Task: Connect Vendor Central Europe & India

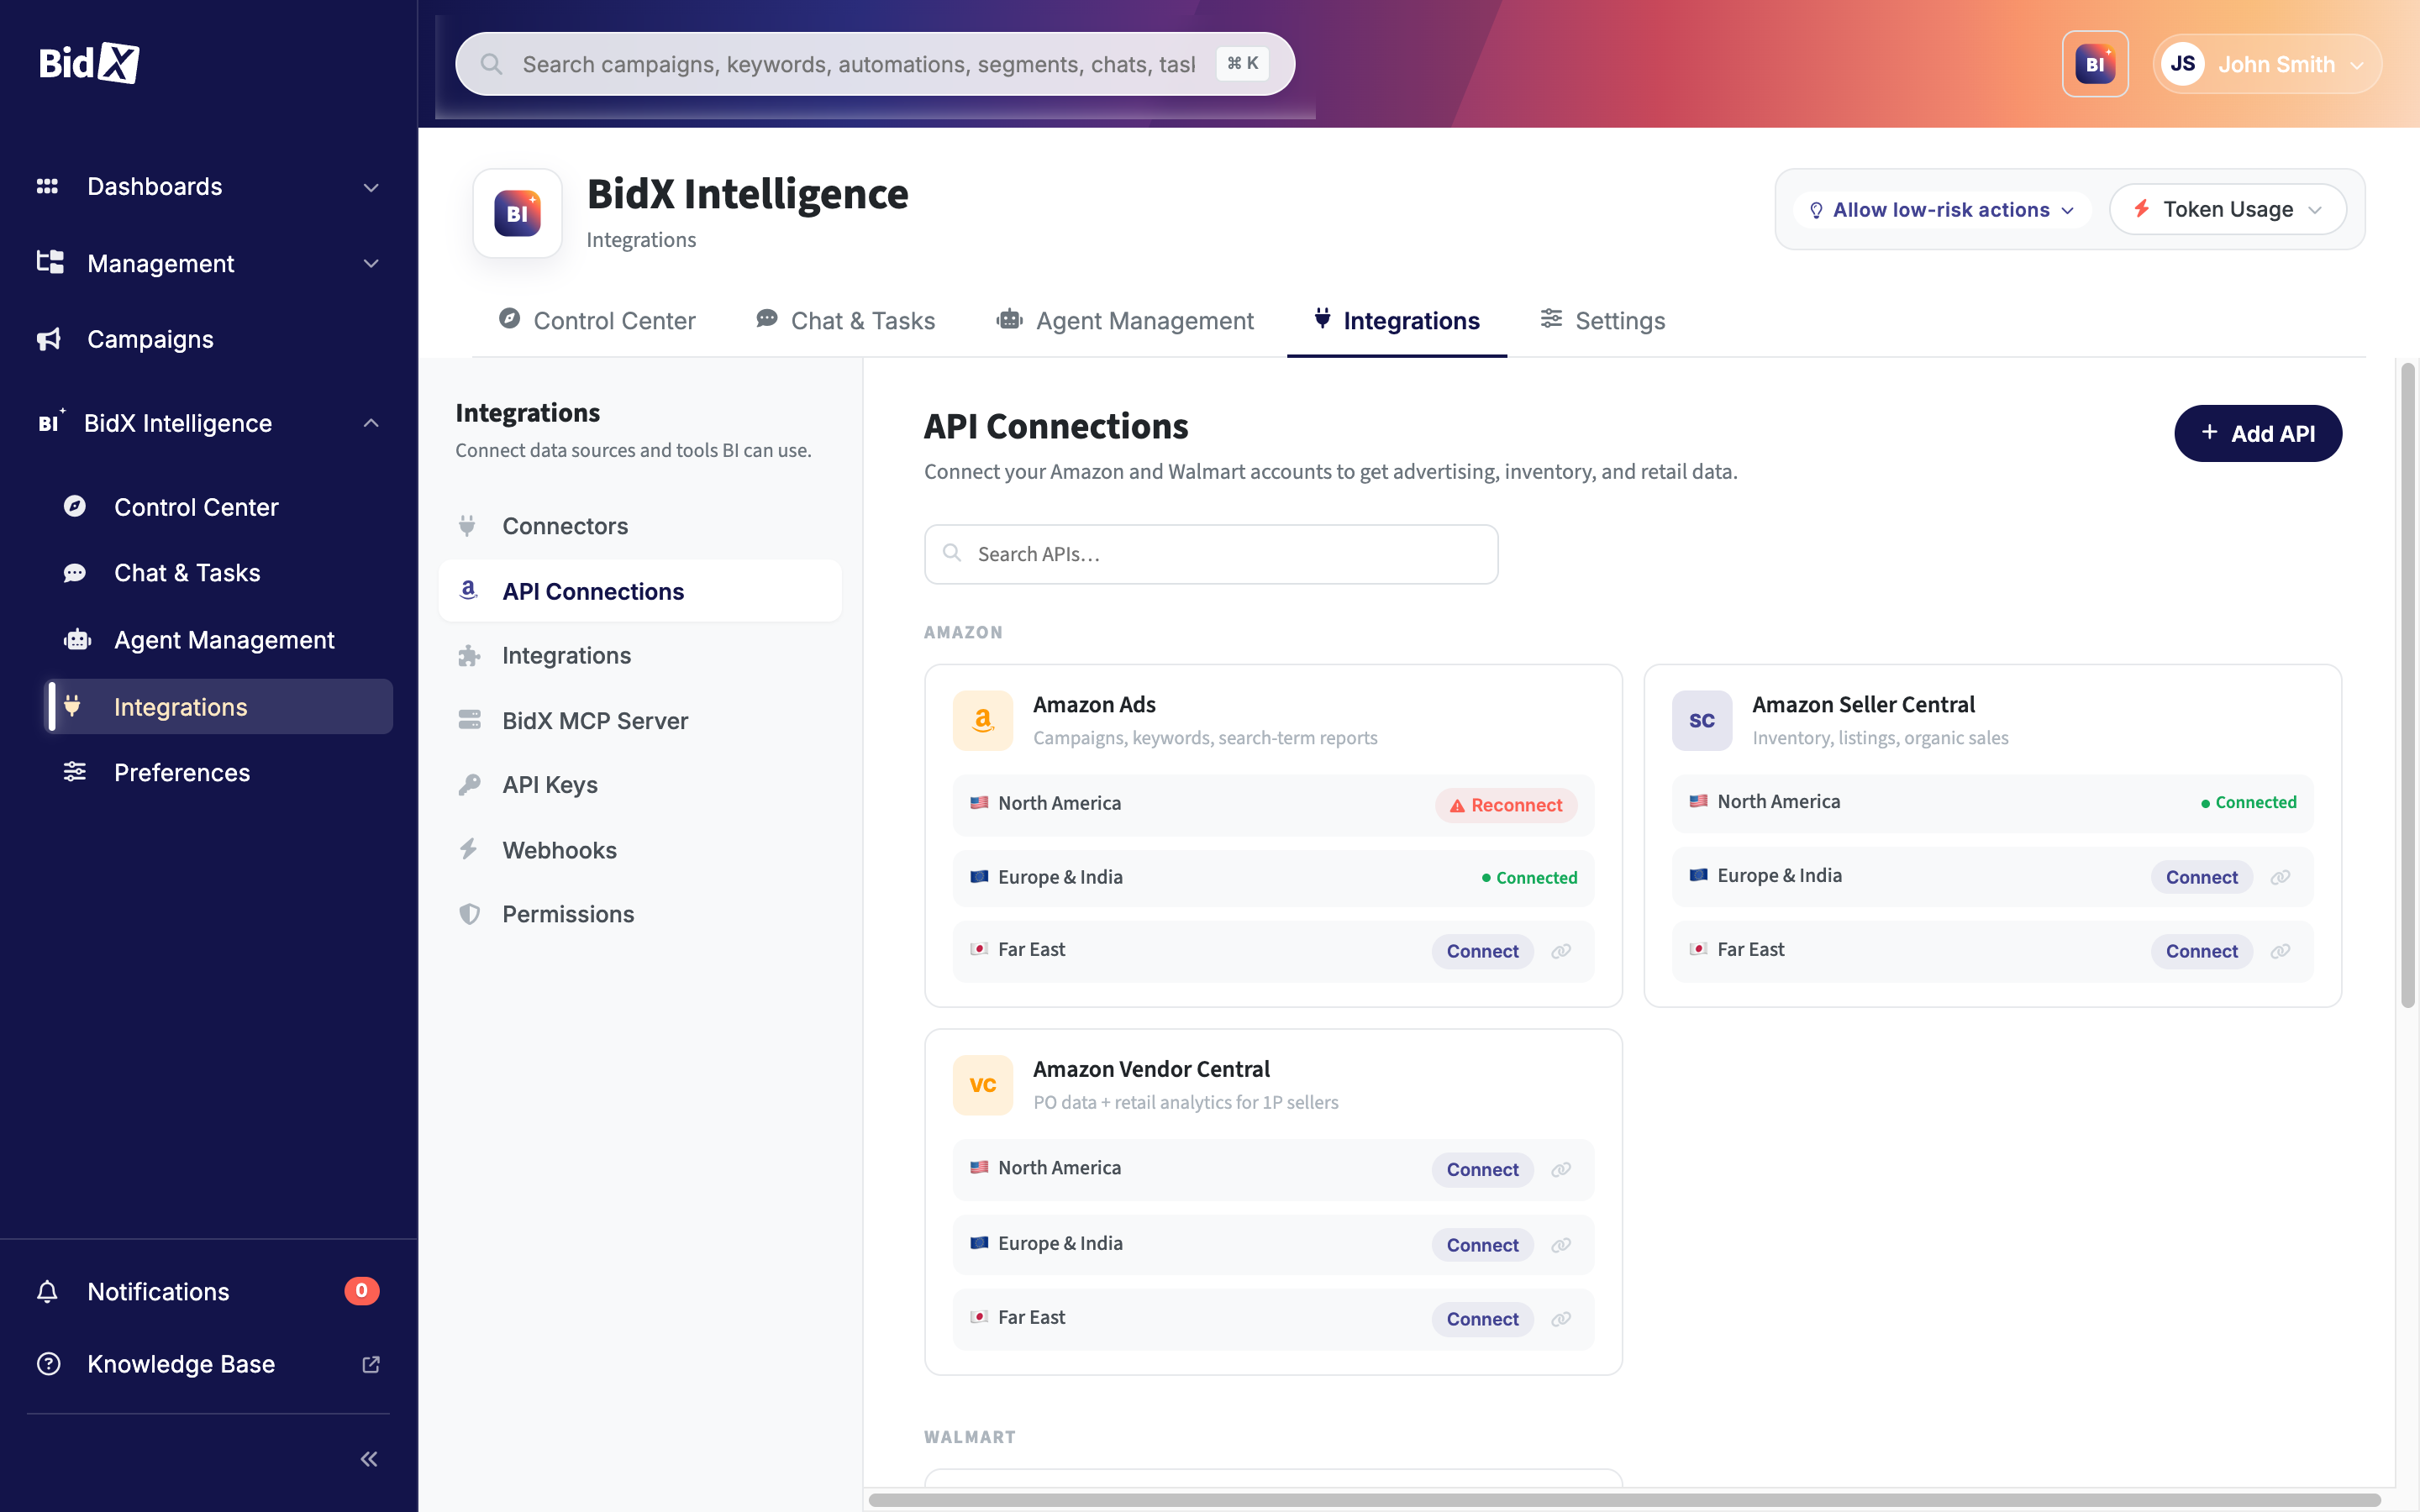Action: pyautogui.click(x=1482, y=1245)
